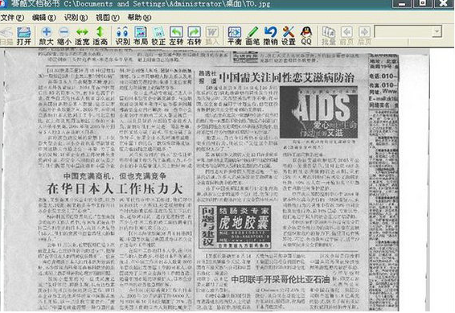This screenshot has height=313, width=455.
Task: Click the 校正 deskew icon
Action: coord(158,36)
